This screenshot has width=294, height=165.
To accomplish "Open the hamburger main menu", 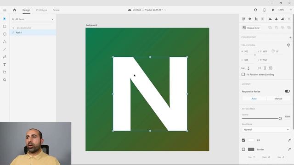I will 5,10.
